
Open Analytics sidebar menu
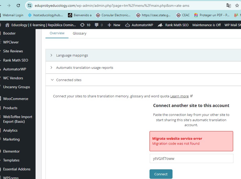coord(10,130)
